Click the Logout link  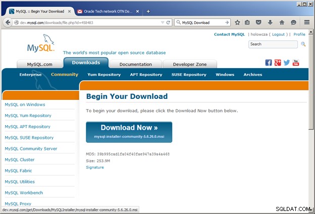pos(278,34)
